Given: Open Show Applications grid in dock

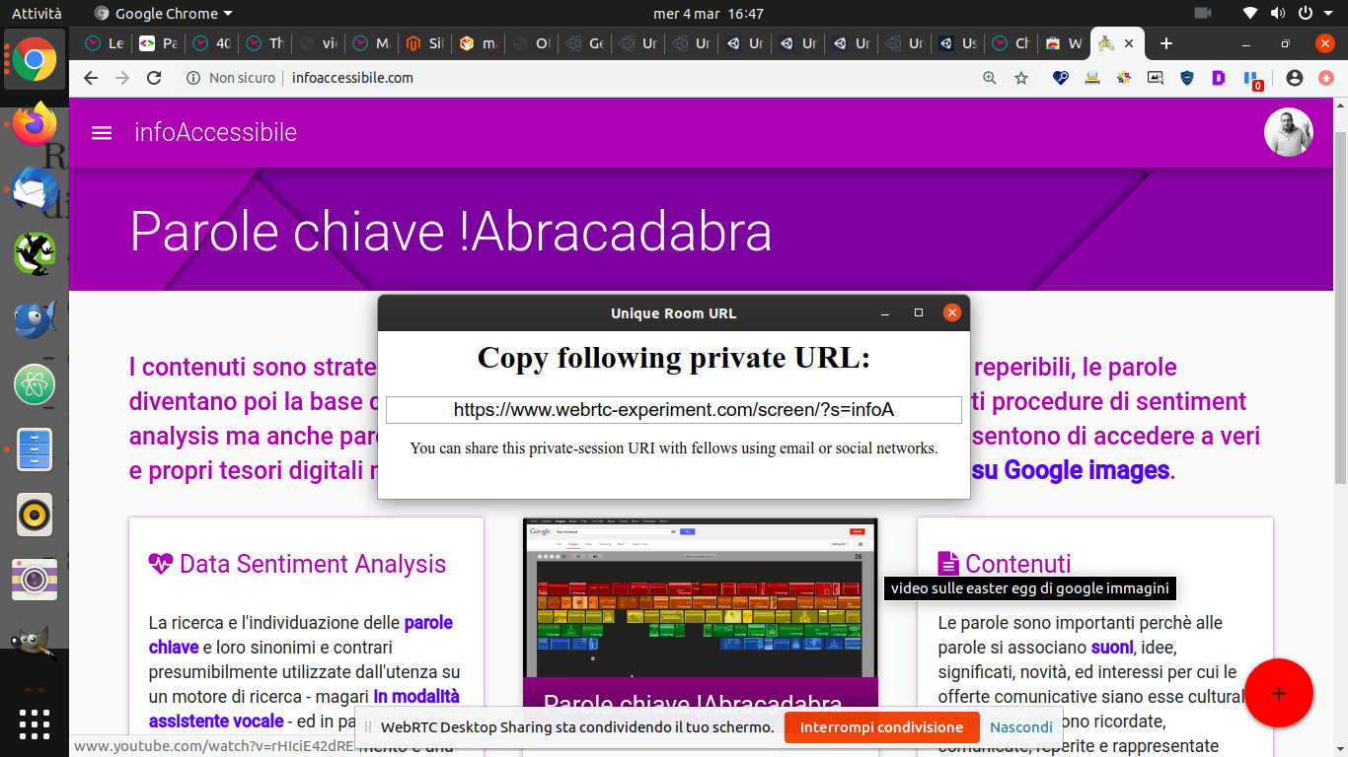Looking at the screenshot, I should tap(35, 723).
